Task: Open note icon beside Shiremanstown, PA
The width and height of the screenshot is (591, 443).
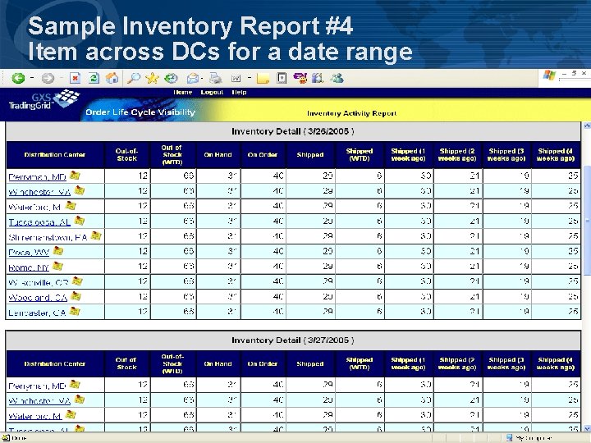Action: [96, 235]
